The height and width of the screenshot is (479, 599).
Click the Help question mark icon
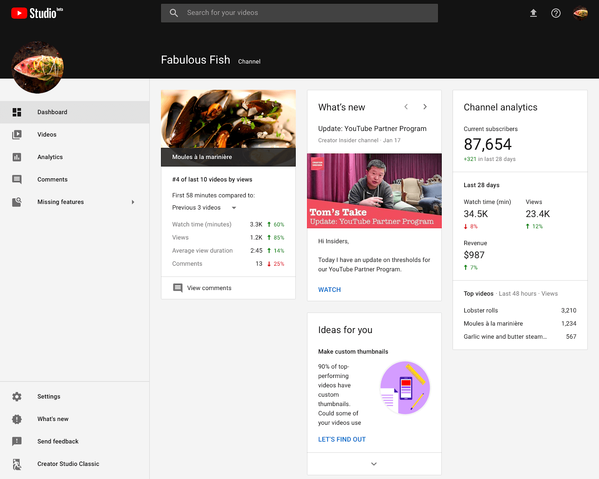pyautogui.click(x=556, y=13)
